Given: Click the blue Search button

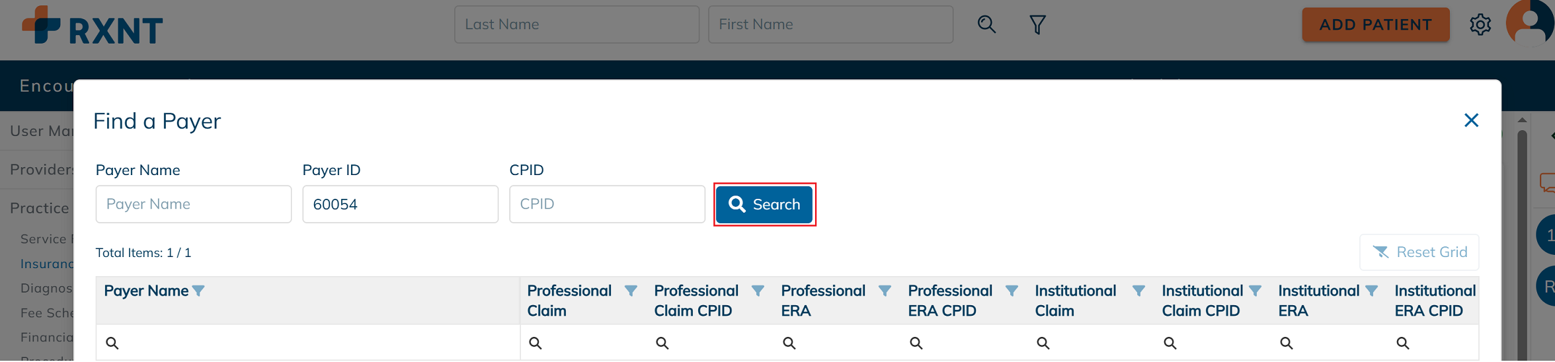Looking at the screenshot, I should coord(764,205).
